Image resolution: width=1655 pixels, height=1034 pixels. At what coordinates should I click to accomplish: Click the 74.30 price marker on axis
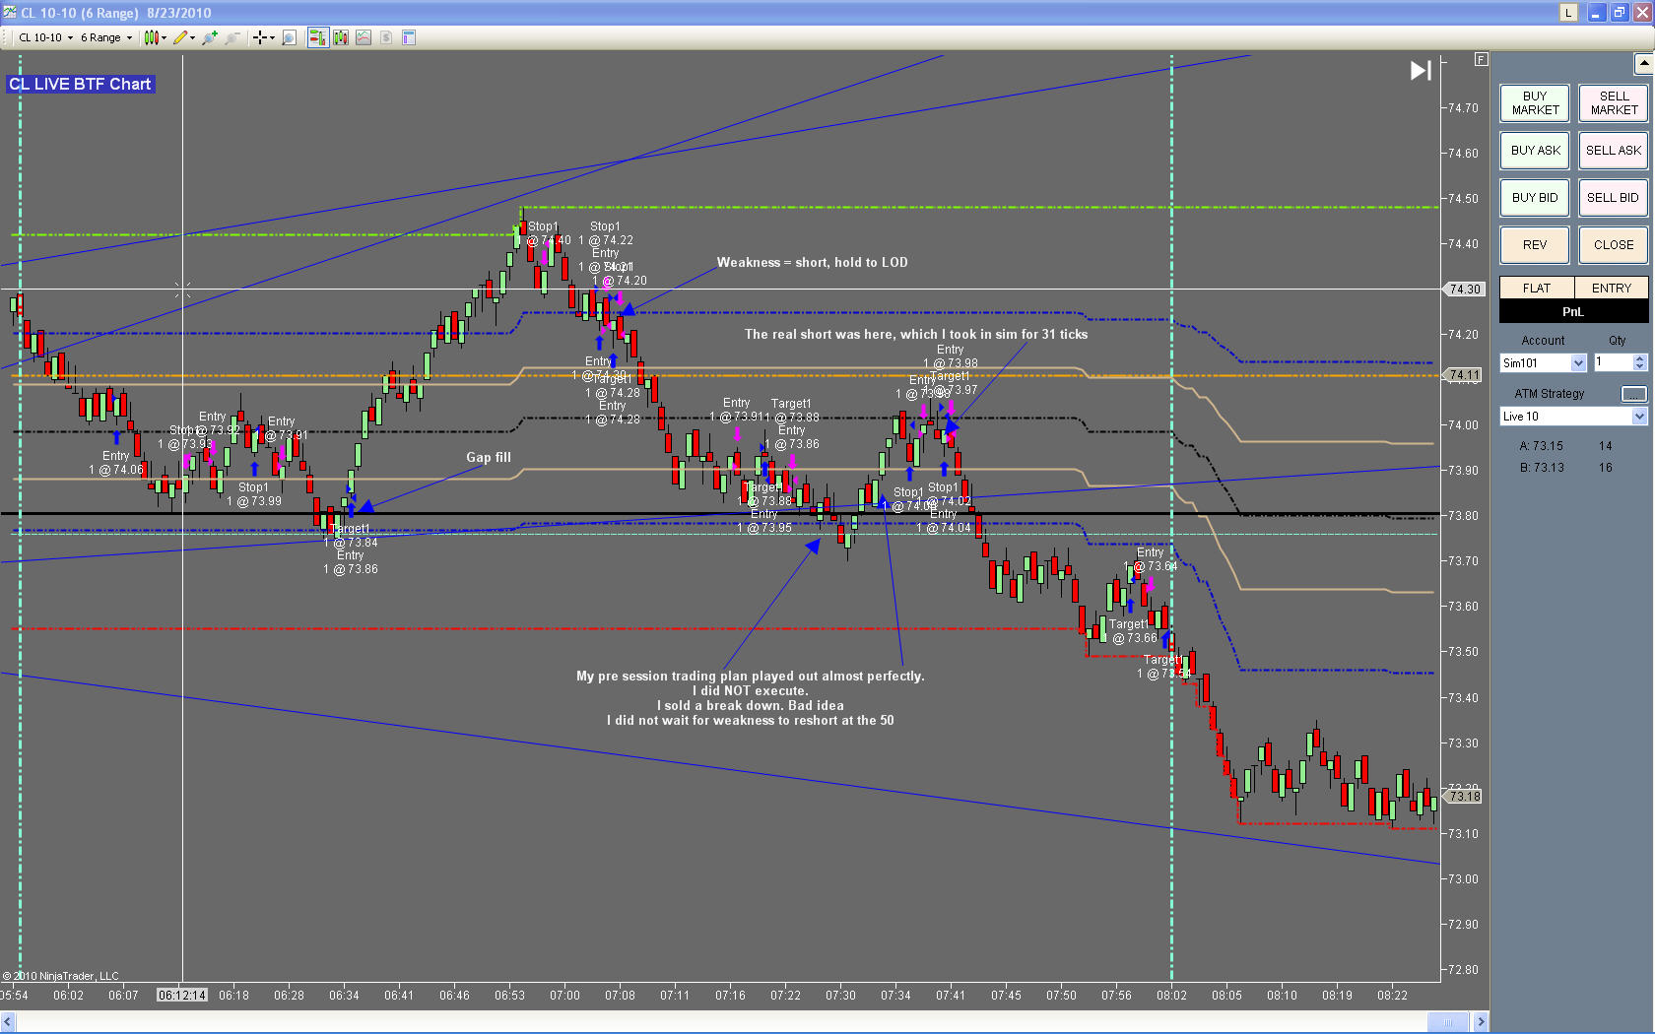(x=1465, y=289)
